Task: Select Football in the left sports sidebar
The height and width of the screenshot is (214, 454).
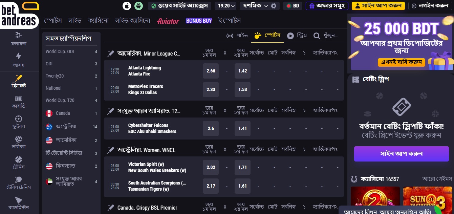Action: coord(19,122)
